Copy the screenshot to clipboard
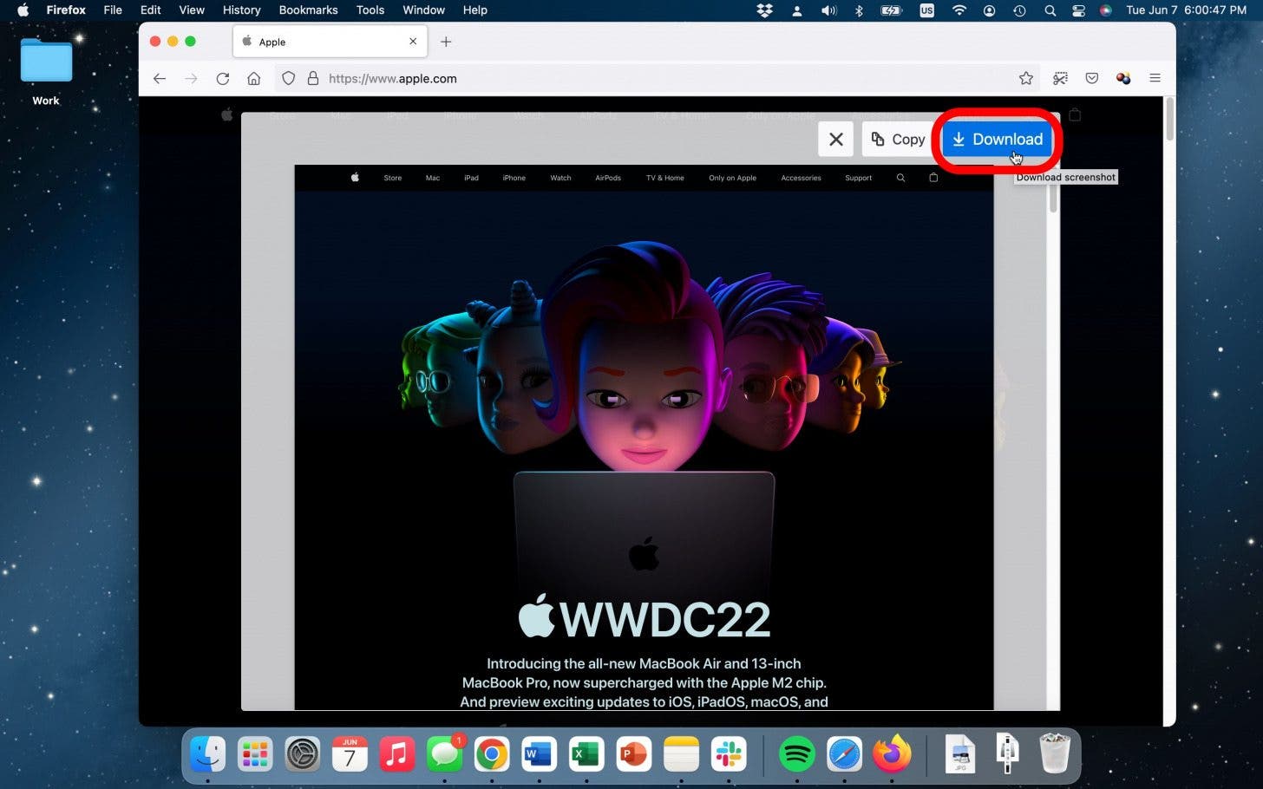Image resolution: width=1263 pixels, height=789 pixels. [898, 140]
